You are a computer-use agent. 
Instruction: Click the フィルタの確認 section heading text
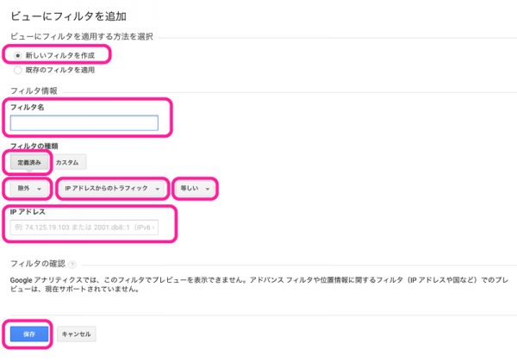coord(38,264)
